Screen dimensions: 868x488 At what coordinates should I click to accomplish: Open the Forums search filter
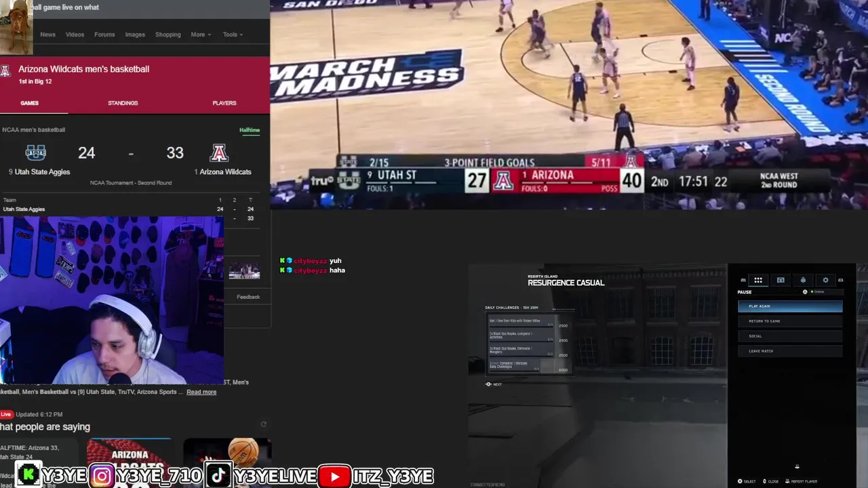[104, 35]
